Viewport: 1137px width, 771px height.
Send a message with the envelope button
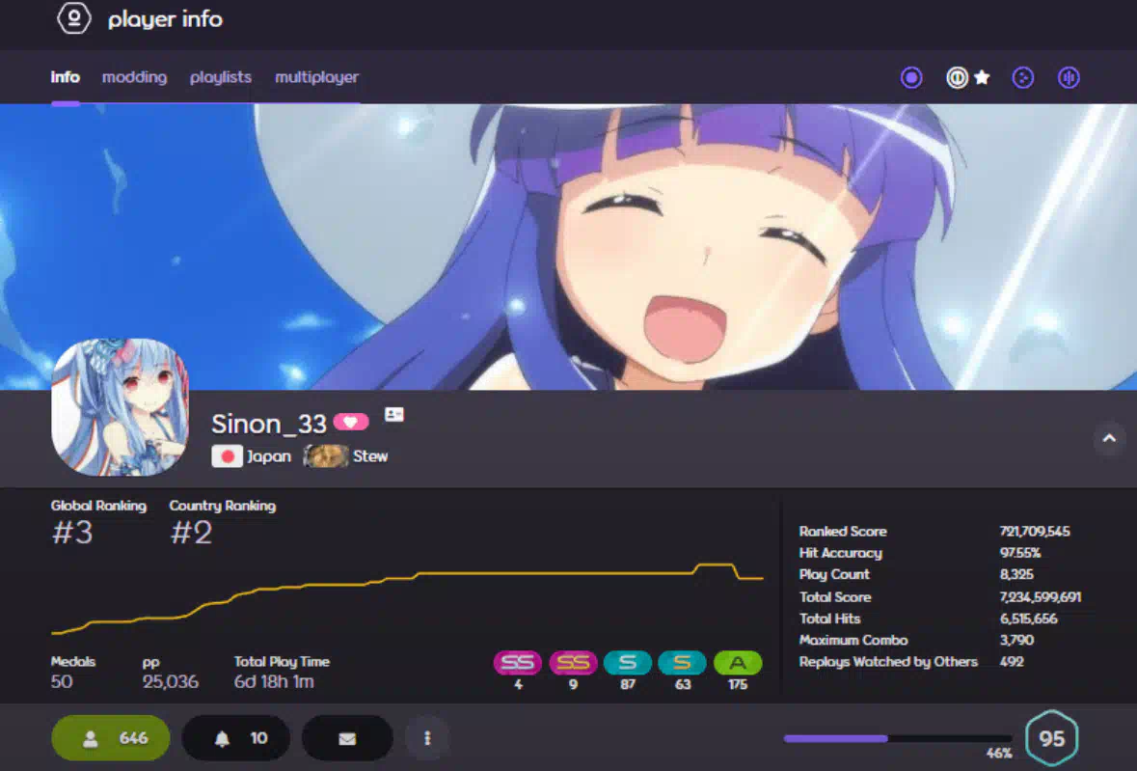pos(347,738)
